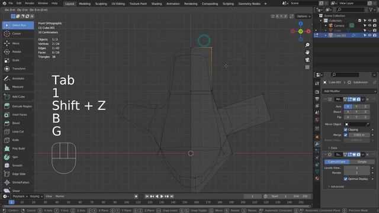Select Simple subdivision type
This screenshot has width=379, height=213.
click(x=362, y=162)
